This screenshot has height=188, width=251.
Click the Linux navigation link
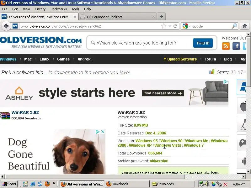click(x=45, y=59)
